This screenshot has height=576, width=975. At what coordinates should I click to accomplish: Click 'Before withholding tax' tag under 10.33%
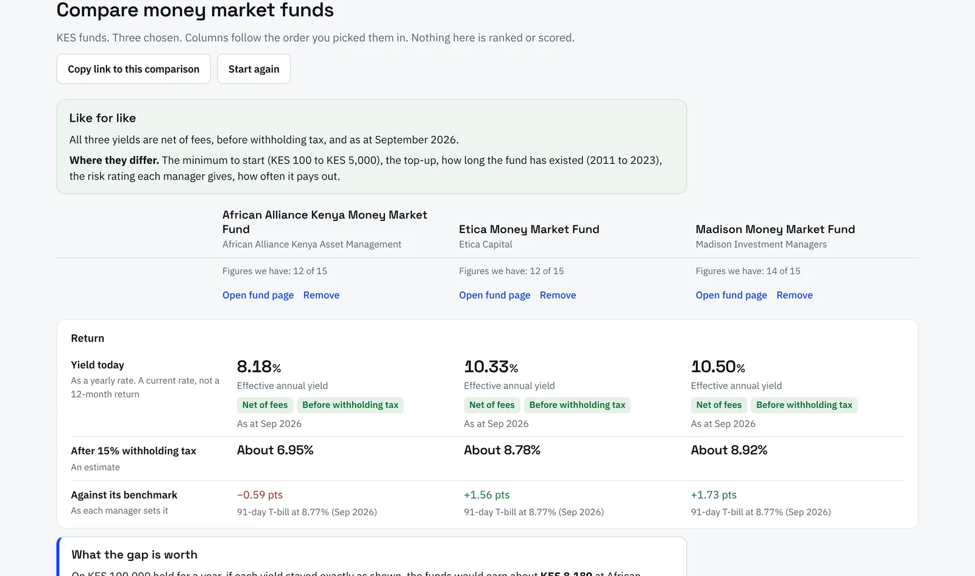click(577, 405)
